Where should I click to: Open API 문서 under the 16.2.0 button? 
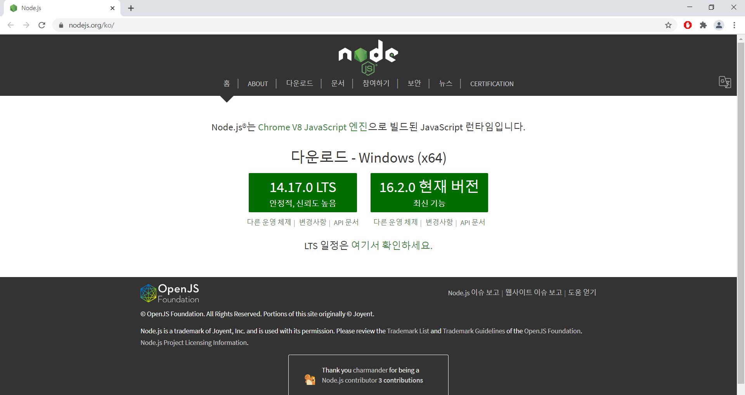pyautogui.click(x=473, y=222)
